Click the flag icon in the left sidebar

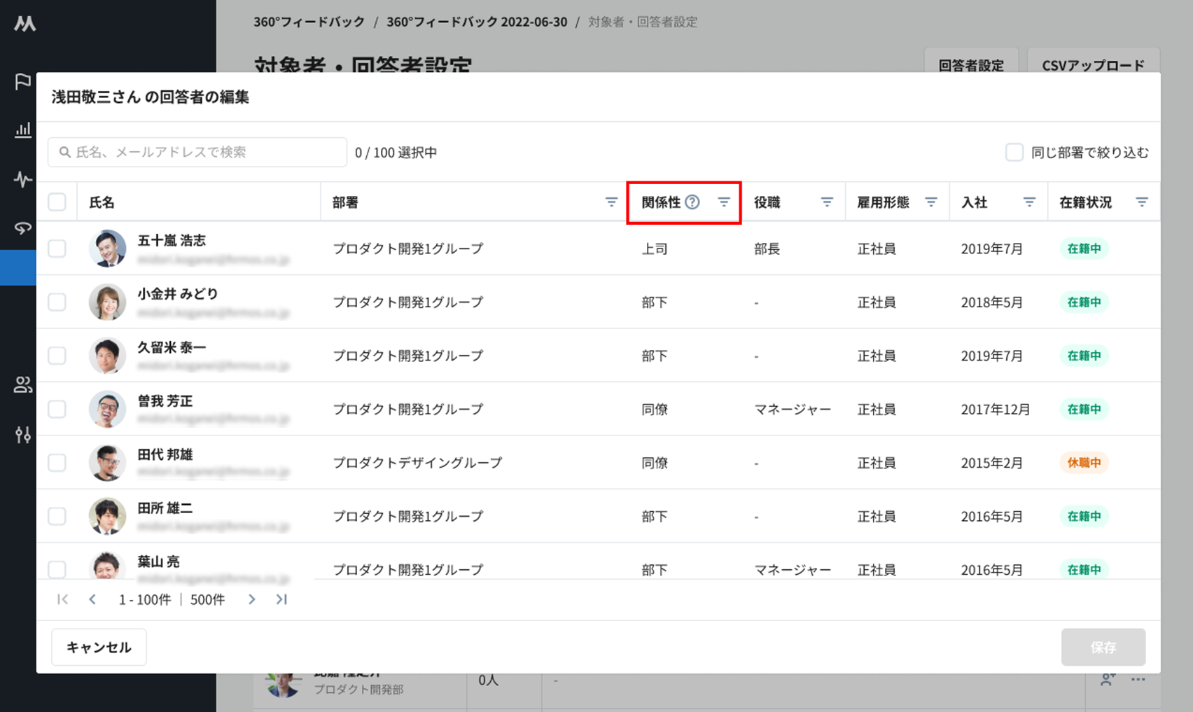tap(23, 81)
